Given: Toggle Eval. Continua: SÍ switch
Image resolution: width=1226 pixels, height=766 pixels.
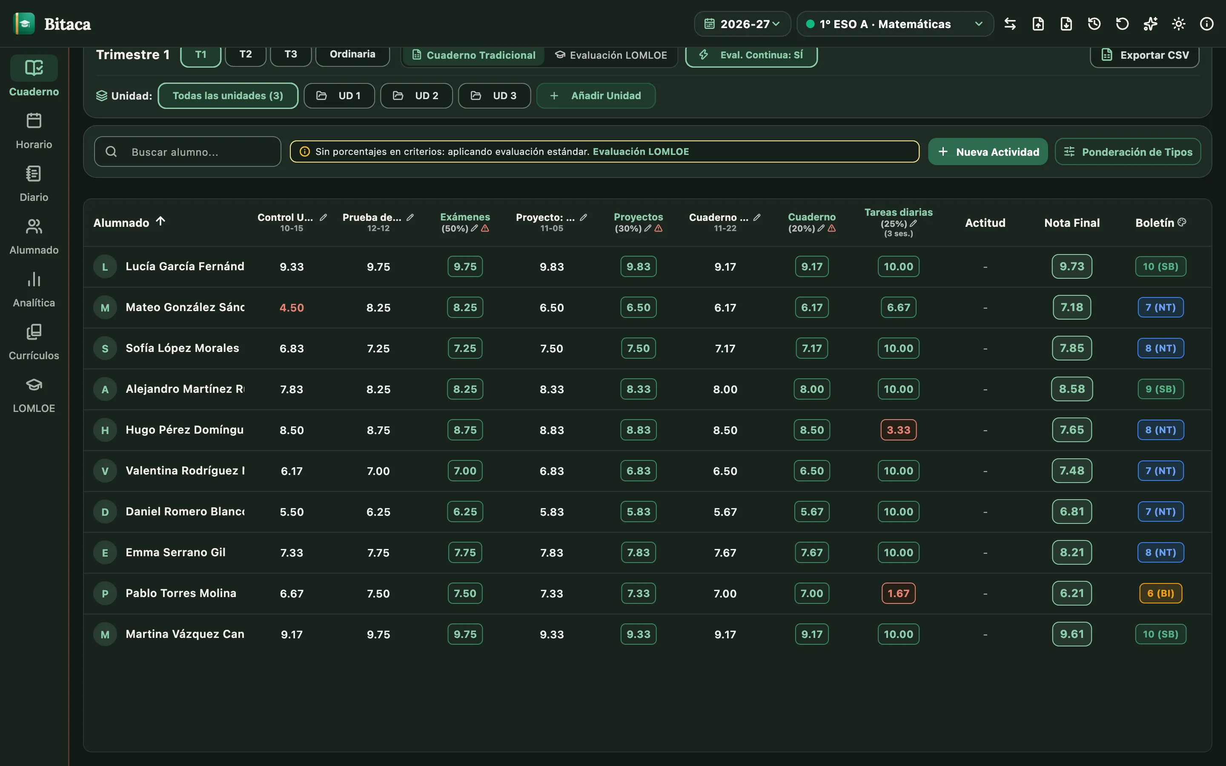Looking at the screenshot, I should [x=751, y=55].
